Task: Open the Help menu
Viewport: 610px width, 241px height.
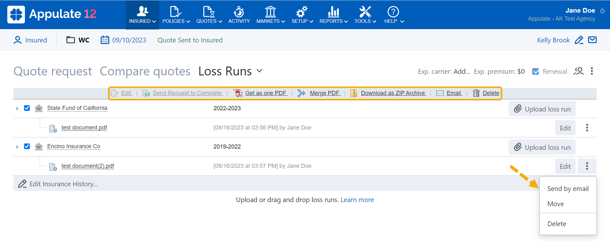Action: coord(394,15)
